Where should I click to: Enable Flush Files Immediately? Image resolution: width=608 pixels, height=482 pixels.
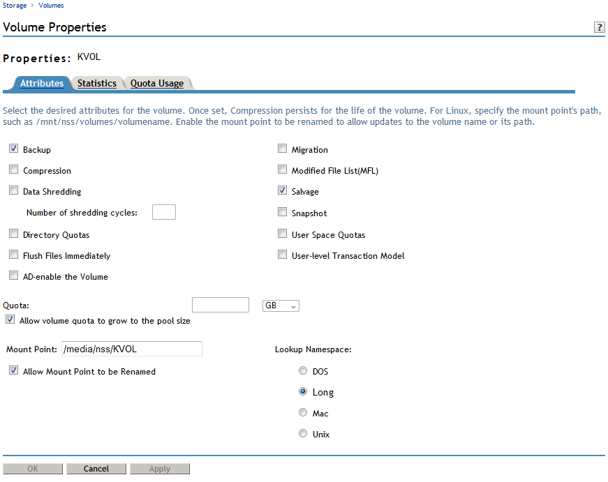pos(13,254)
